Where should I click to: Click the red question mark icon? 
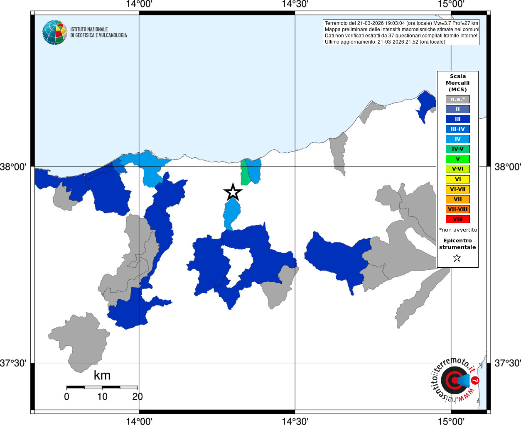click(475, 380)
